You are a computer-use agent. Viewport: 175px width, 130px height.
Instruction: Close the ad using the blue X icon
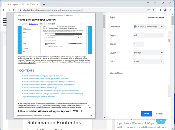(x=169, y=41)
